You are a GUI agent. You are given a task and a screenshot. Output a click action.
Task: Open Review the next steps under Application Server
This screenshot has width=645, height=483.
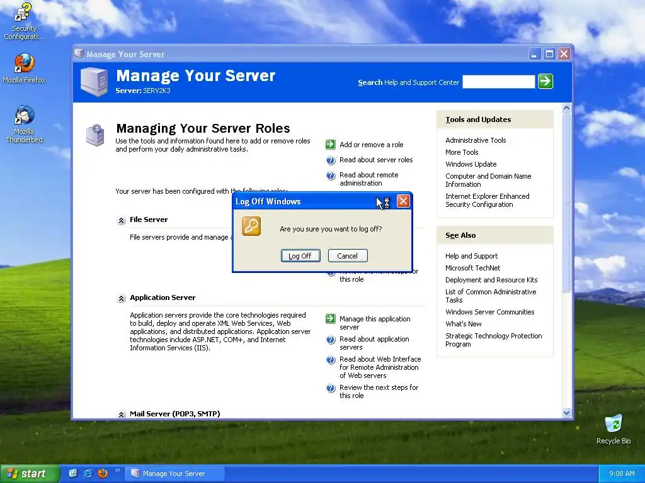click(x=379, y=391)
